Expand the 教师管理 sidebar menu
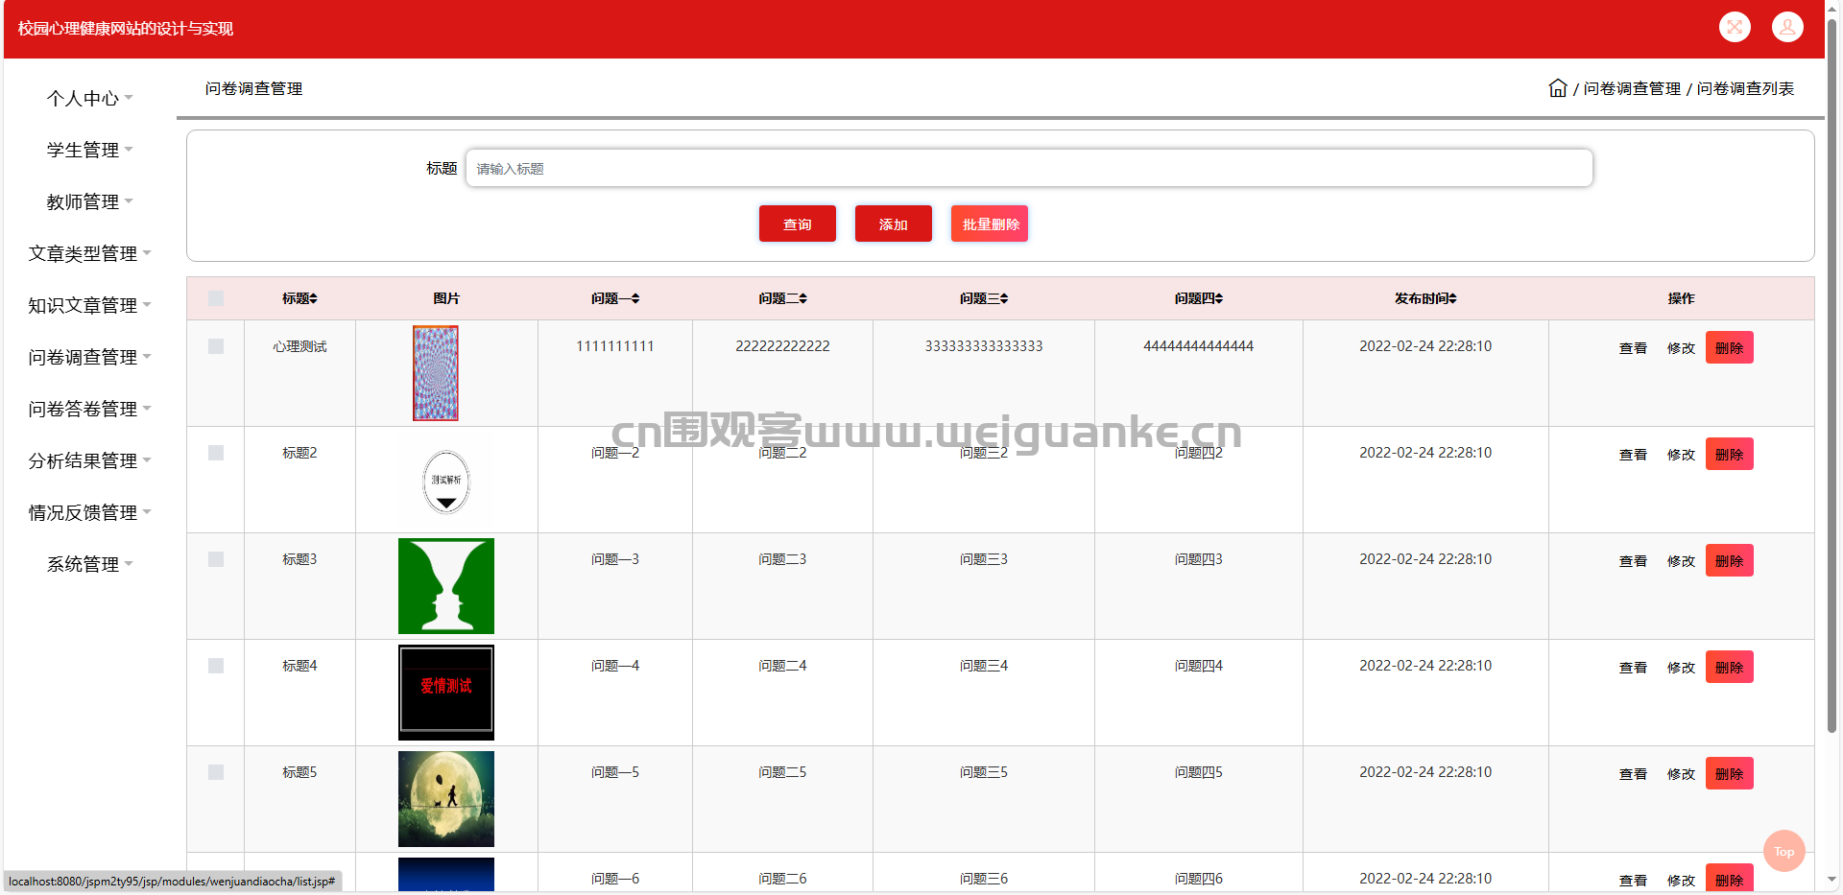Viewport: 1843px width, 895px height. click(89, 201)
